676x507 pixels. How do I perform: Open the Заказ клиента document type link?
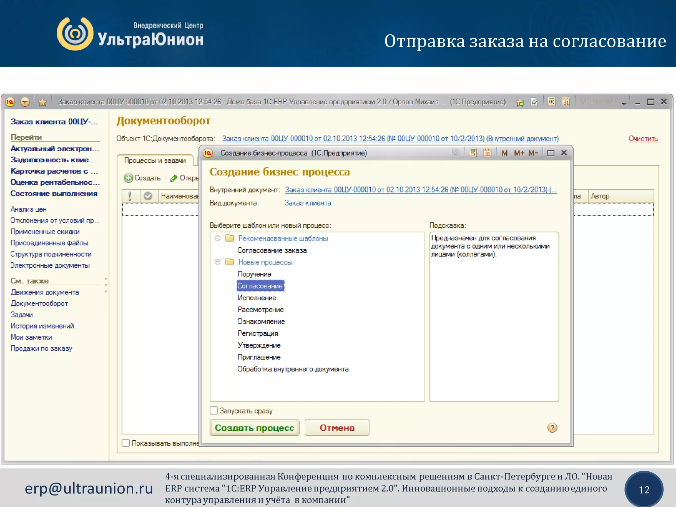pos(308,203)
